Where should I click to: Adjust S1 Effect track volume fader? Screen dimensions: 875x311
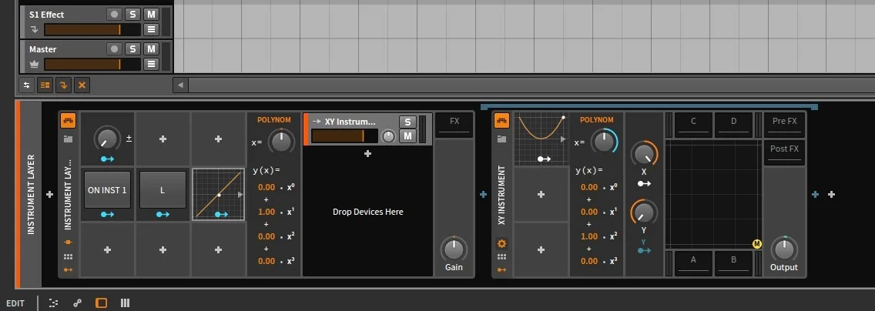(x=92, y=29)
